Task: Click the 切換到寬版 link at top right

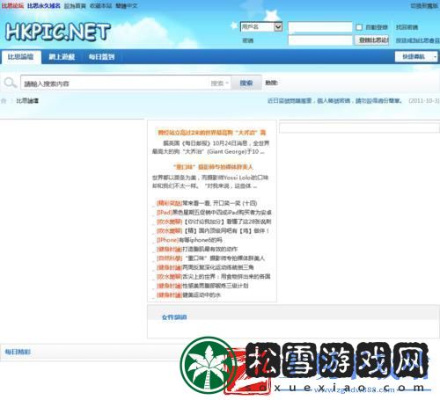Action: coord(424,6)
